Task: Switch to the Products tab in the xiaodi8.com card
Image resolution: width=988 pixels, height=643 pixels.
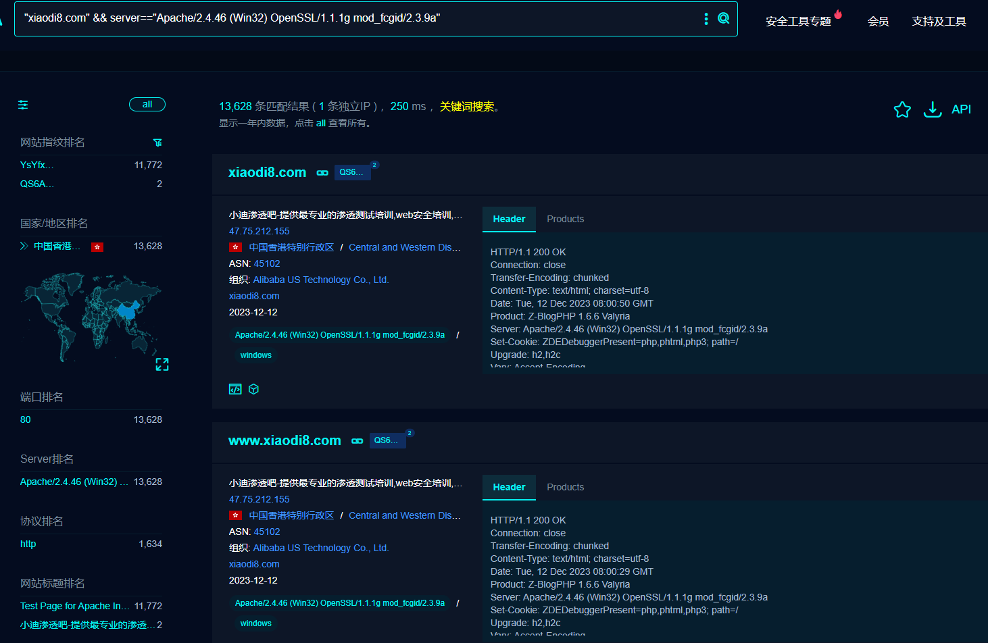Action: (x=565, y=219)
